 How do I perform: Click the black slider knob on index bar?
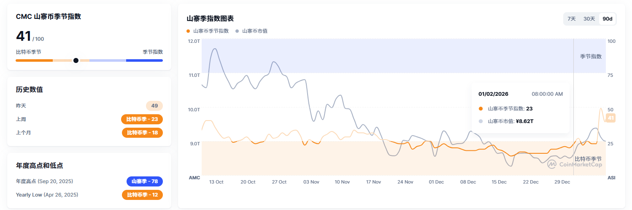(76, 60)
